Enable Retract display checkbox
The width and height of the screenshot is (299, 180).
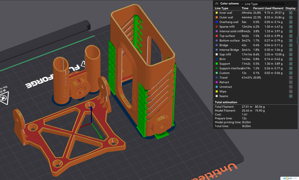pos(290,82)
